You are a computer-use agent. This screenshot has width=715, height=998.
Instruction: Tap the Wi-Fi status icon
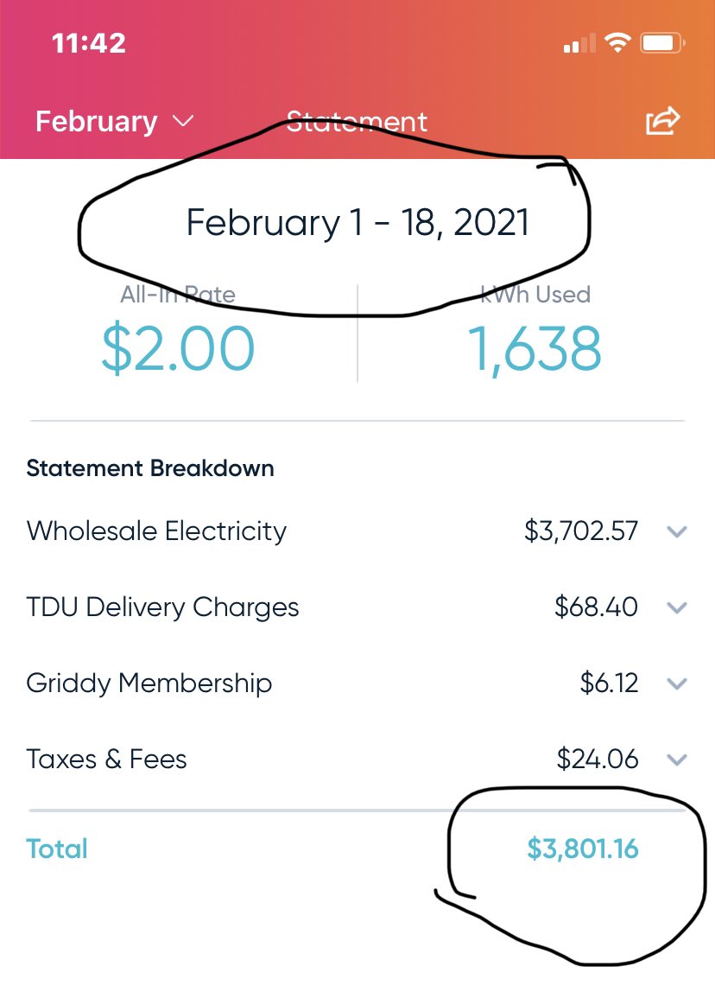617,42
